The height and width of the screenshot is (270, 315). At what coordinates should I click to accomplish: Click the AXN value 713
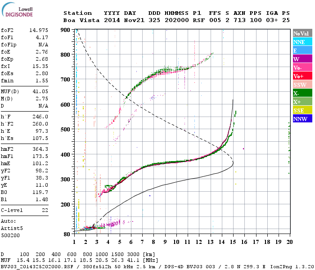239,20
